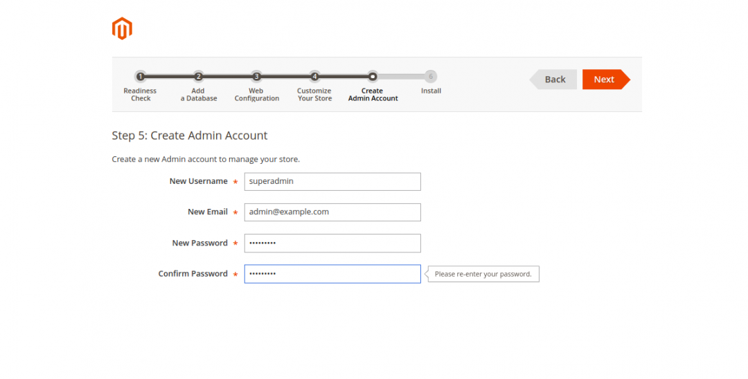Select step 3 Web Configuration circle
The height and width of the screenshot is (379, 748).
pos(257,76)
